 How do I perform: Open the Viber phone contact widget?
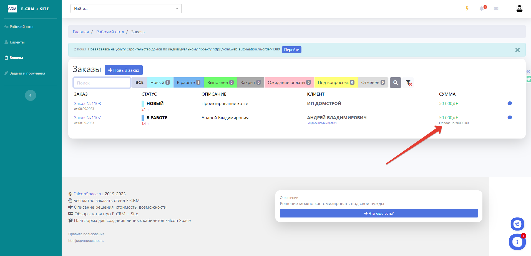pyautogui.click(x=517, y=224)
